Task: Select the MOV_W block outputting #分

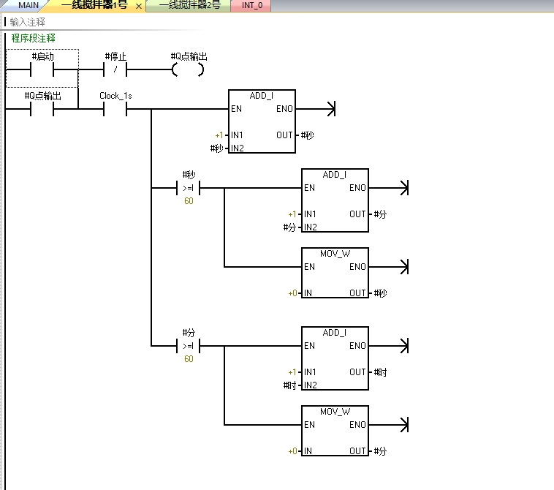Action: click(x=335, y=431)
